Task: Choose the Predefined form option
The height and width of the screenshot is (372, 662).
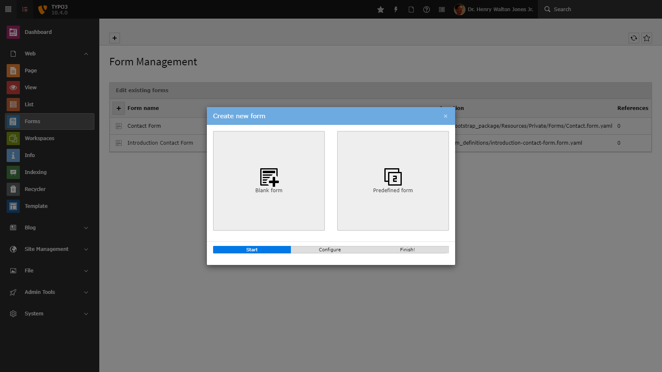Action: pyautogui.click(x=393, y=181)
